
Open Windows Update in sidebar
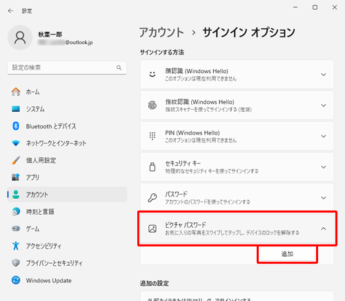tap(67, 280)
